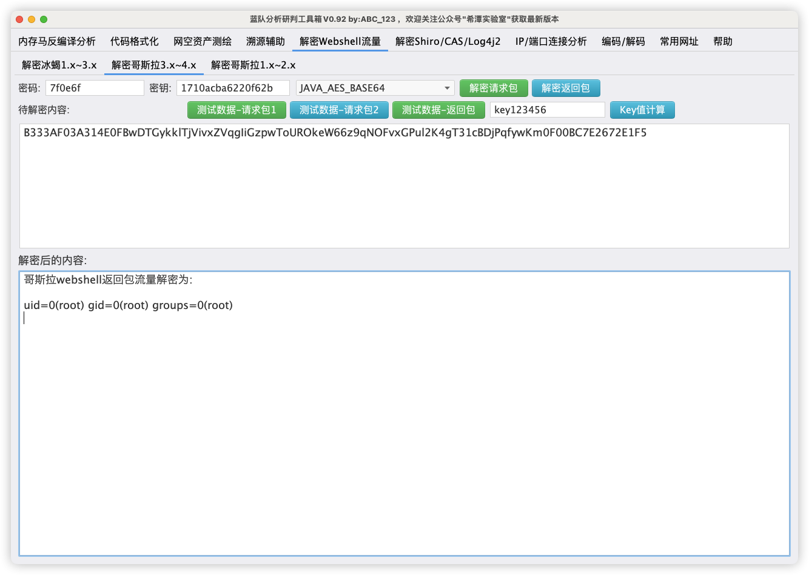Switch to IP/端口连接分析 tab
Viewport: 809px width, 575px height.
pyautogui.click(x=551, y=41)
